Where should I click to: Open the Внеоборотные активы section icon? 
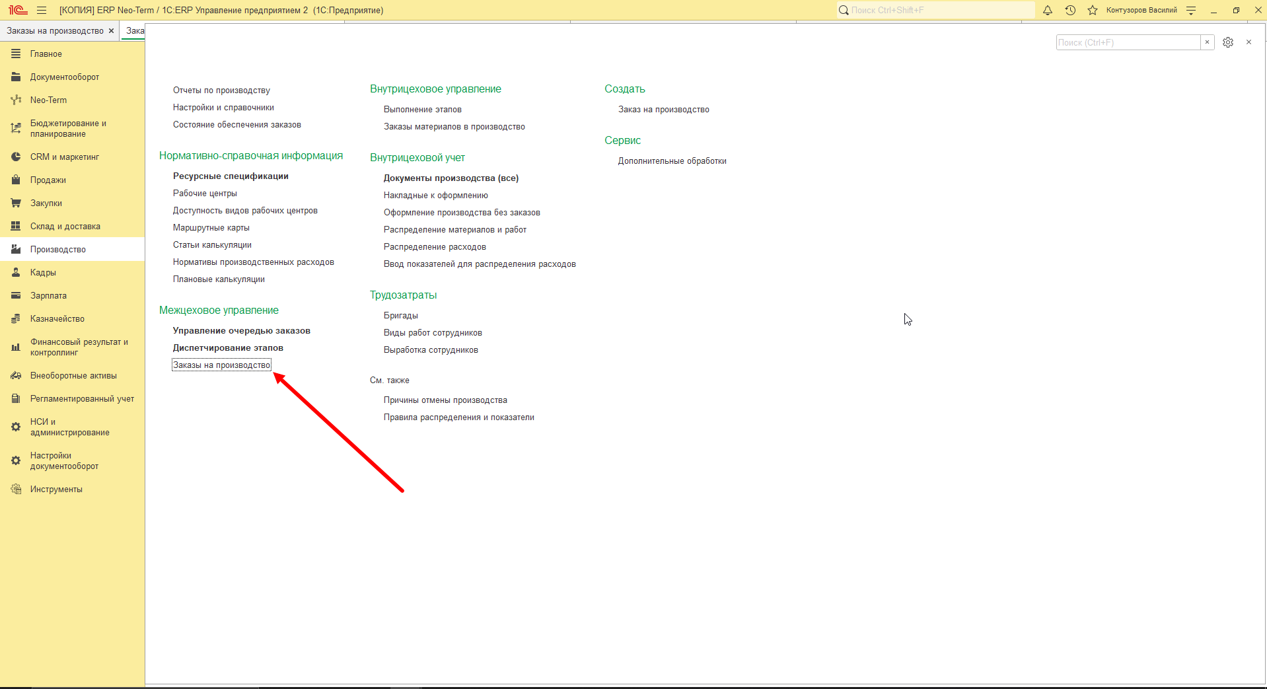[x=16, y=376]
